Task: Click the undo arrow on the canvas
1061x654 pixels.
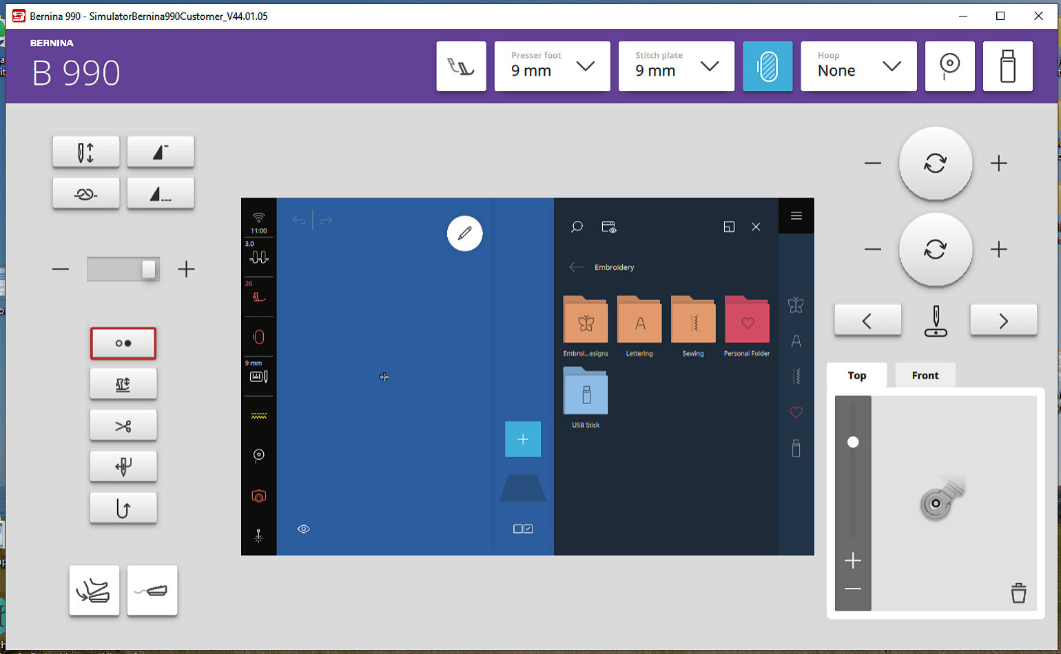Action: pos(299,220)
